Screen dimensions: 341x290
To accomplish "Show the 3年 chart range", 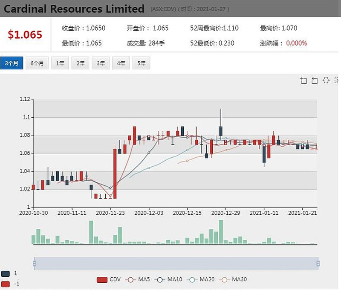I will coord(101,63).
